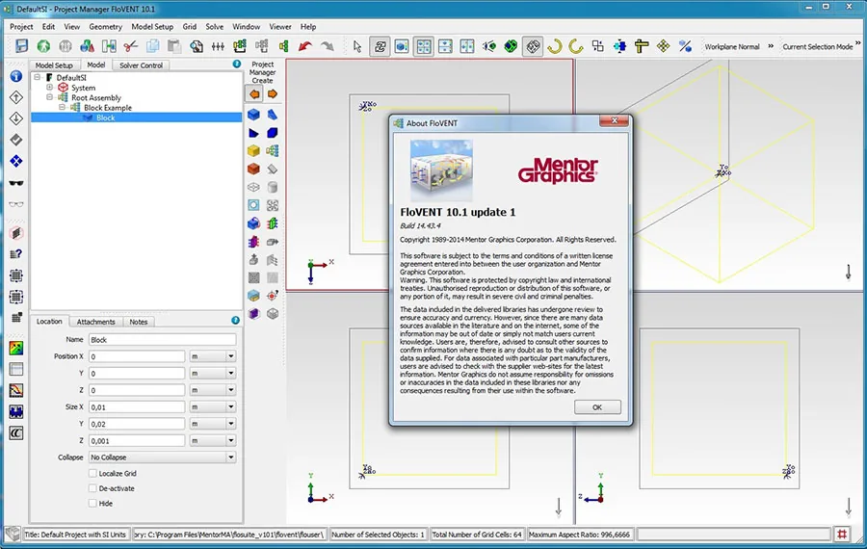
Task: Click the left orange arrow in Create palette
Action: tap(254, 94)
